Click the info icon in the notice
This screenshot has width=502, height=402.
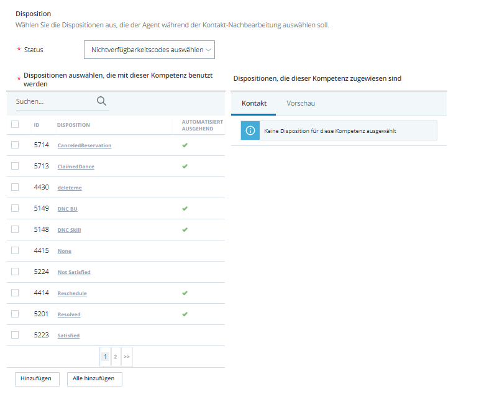point(250,130)
